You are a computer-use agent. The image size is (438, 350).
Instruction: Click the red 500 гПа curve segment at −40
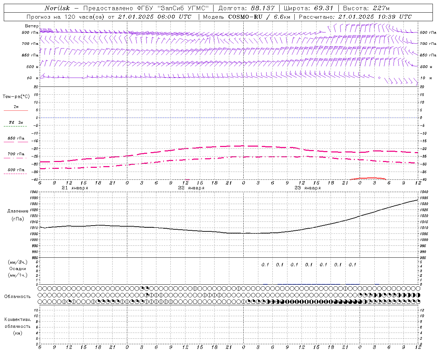click(x=368, y=178)
